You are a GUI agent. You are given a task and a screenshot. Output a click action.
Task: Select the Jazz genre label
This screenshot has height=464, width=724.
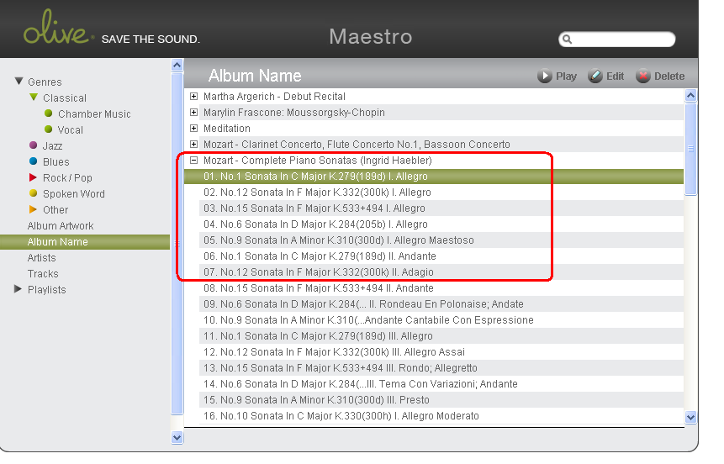click(53, 146)
